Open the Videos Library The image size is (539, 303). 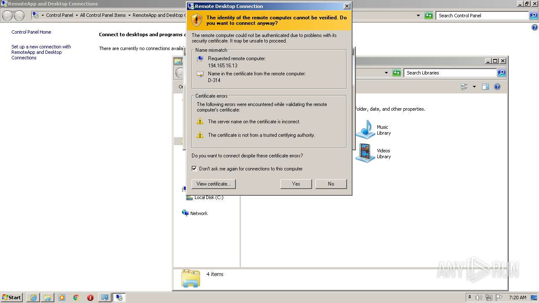click(374, 153)
